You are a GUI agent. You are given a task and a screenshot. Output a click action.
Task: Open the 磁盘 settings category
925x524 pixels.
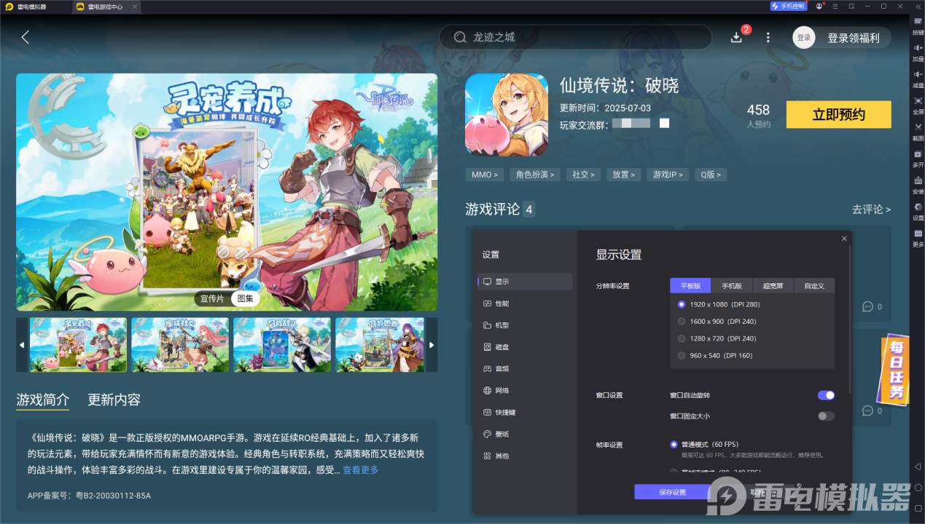pyautogui.click(x=525, y=347)
